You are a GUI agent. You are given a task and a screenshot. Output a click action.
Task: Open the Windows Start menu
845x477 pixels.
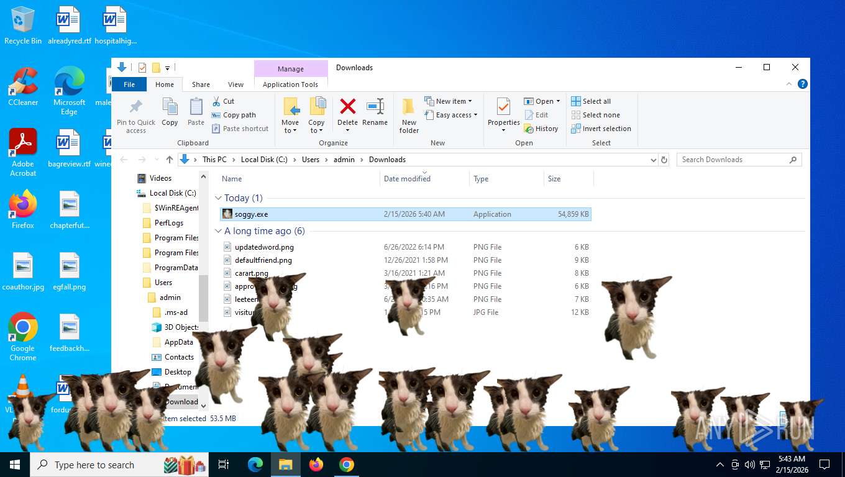[15, 465]
